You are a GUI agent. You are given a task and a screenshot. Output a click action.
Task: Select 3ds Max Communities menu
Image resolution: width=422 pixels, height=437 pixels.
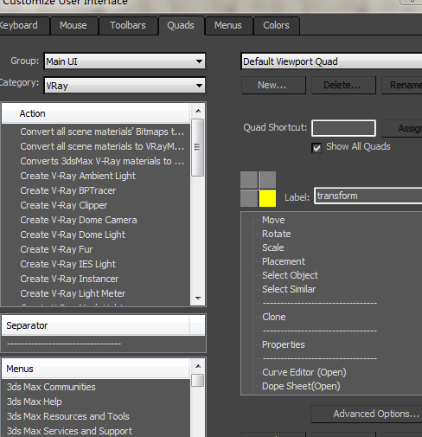[x=51, y=387]
